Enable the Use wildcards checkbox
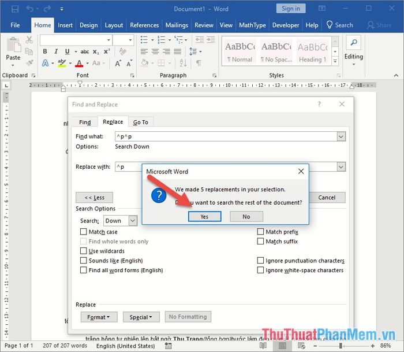 [83, 251]
